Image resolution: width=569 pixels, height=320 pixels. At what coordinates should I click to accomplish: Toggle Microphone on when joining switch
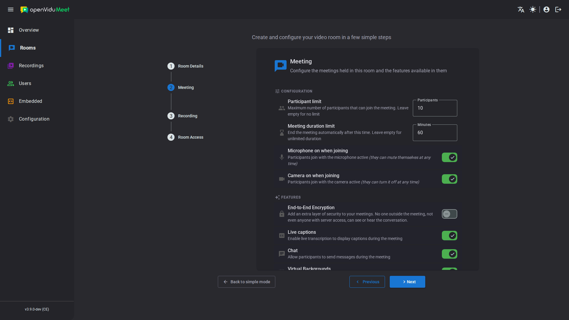pos(450,157)
